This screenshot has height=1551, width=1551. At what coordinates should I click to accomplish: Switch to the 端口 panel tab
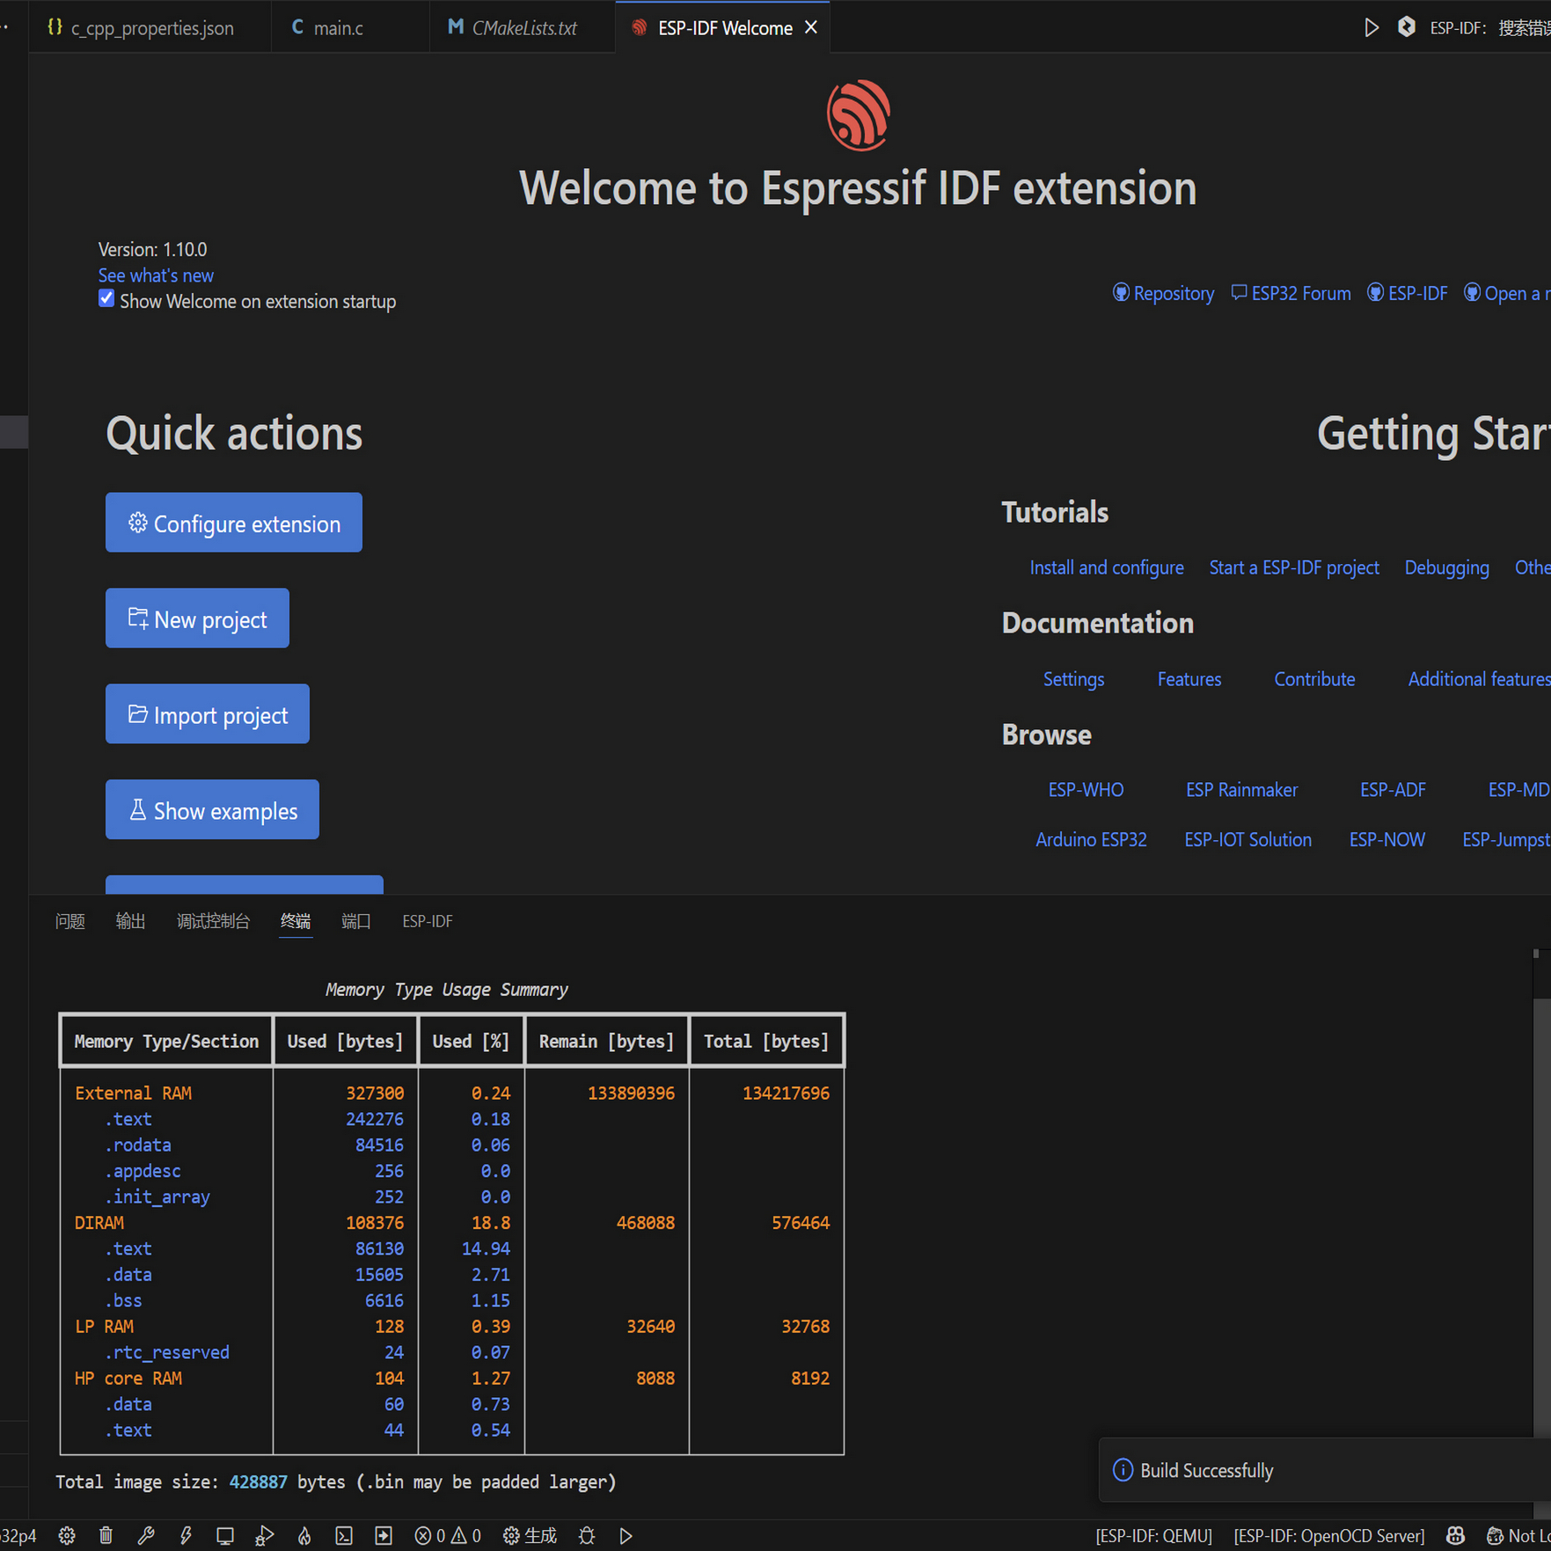355,921
